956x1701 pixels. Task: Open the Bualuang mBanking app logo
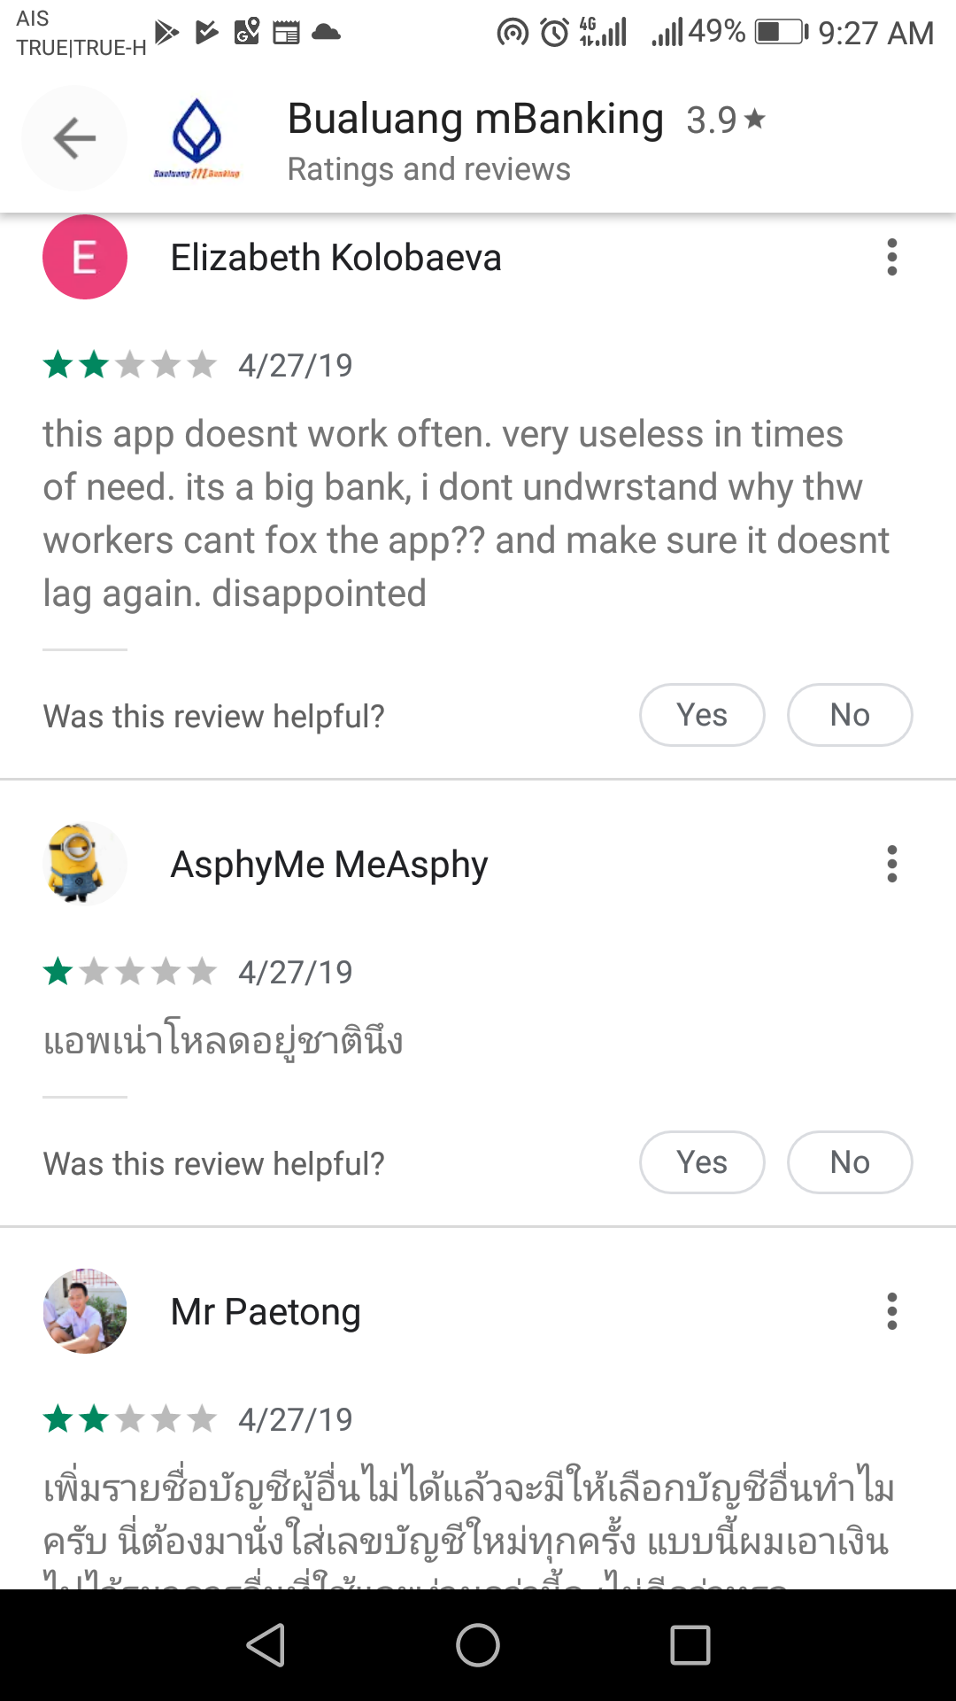pos(197,138)
